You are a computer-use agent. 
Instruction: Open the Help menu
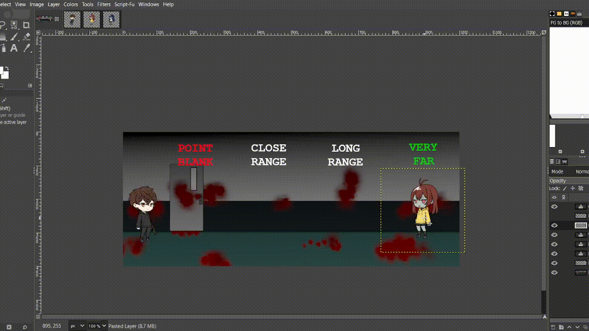[x=168, y=4]
